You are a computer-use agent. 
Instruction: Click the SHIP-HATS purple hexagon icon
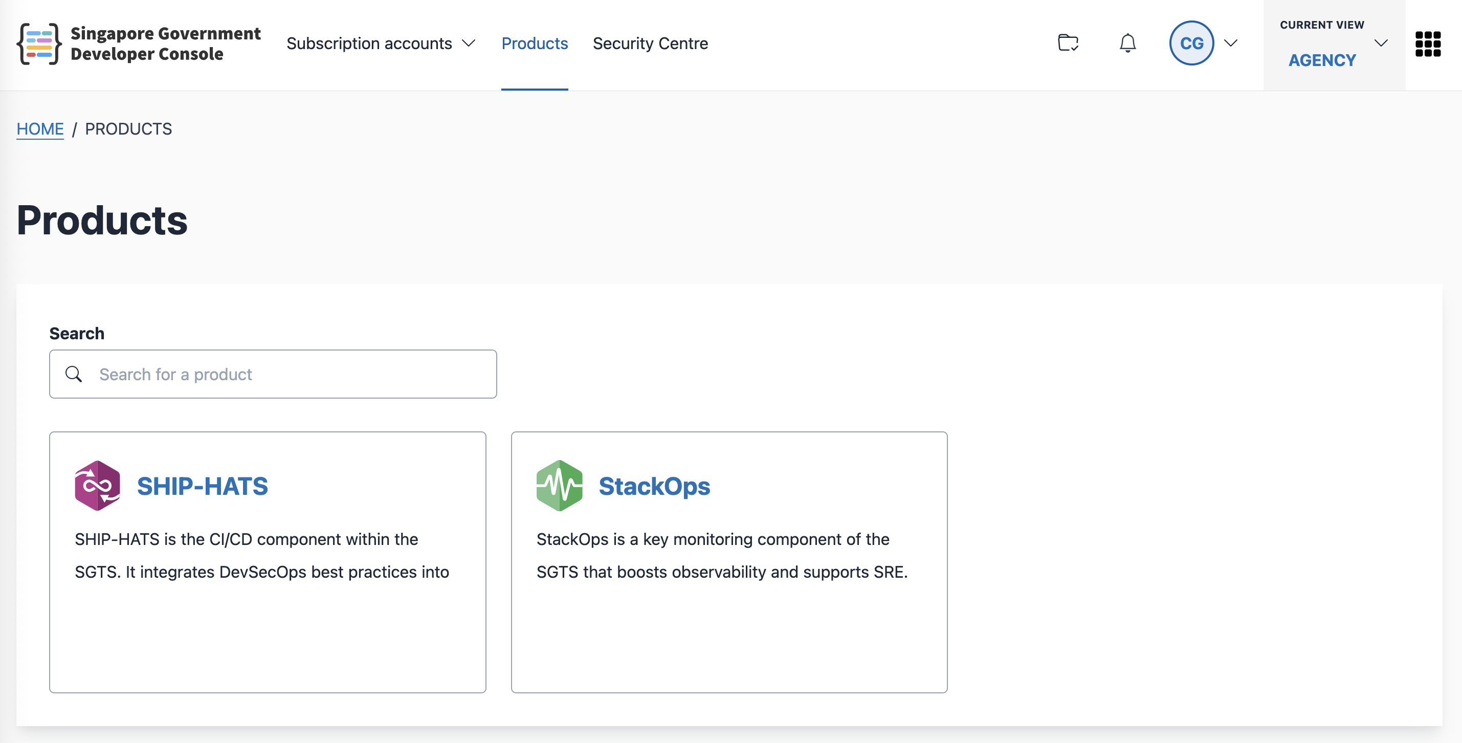point(98,486)
